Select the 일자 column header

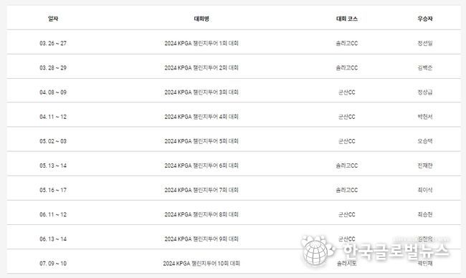pos(53,19)
